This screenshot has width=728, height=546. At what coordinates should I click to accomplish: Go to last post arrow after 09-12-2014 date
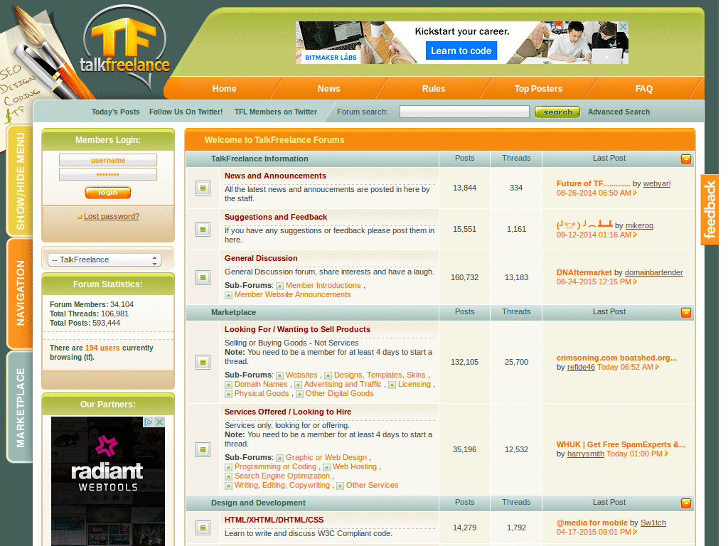click(635, 235)
